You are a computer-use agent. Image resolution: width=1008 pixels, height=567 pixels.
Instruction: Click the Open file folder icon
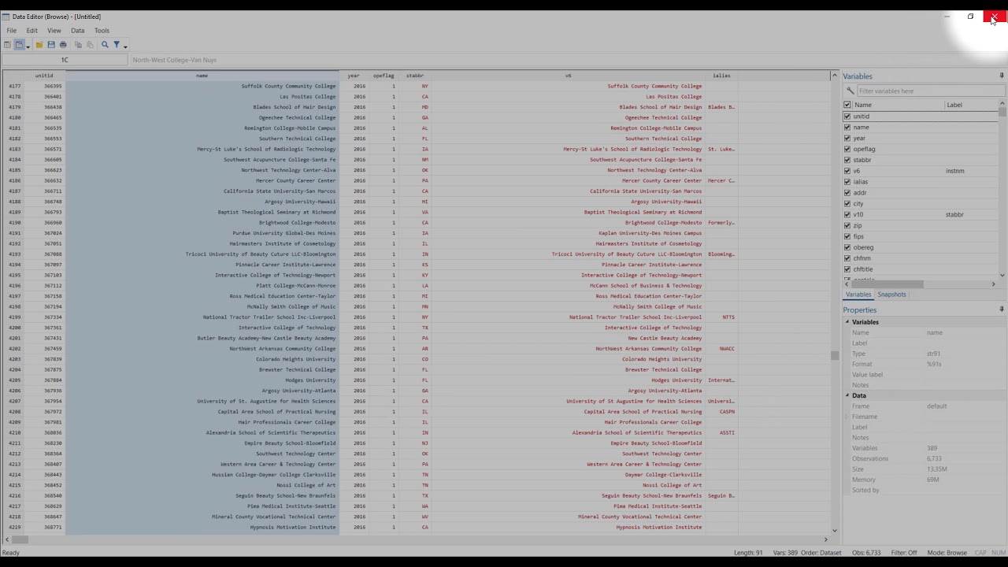(39, 45)
